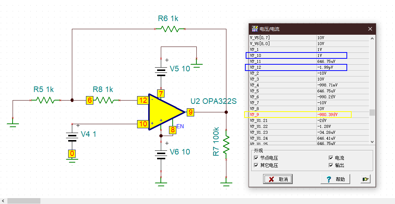This screenshot has height=204, width=395.
Task: Select the VP_U1.23 row
Action: coord(309,132)
